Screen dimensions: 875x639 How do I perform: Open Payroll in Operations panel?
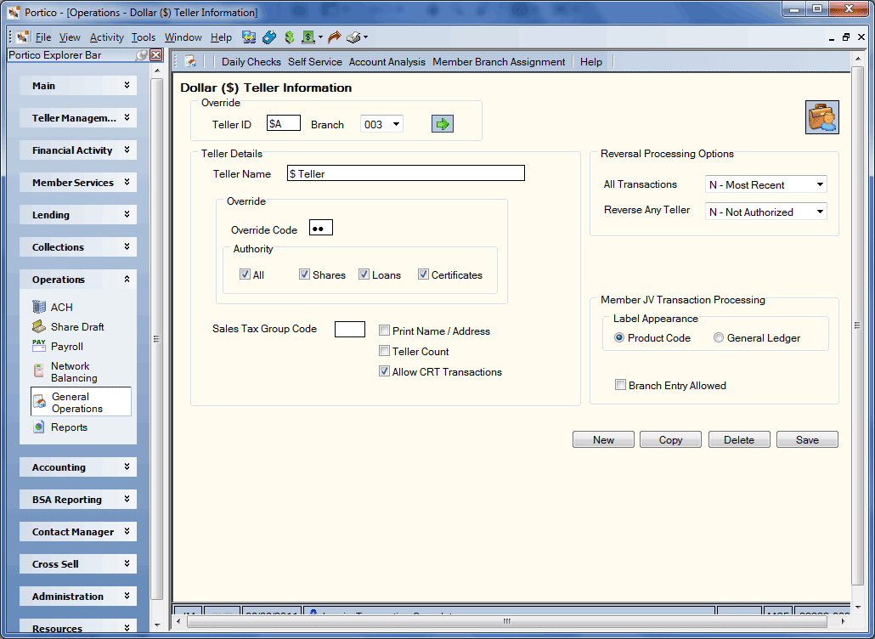(x=58, y=346)
